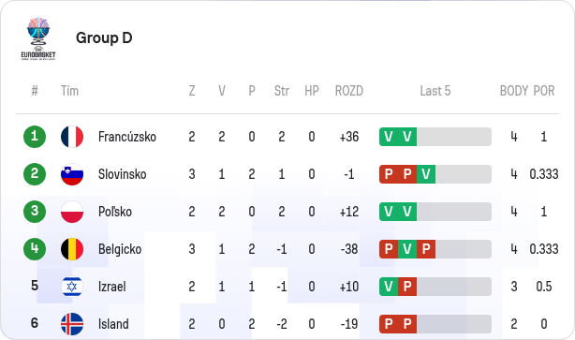The image size is (575, 340).
Task: Click the EuroBasket tournament logo
Action: [x=38, y=38]
